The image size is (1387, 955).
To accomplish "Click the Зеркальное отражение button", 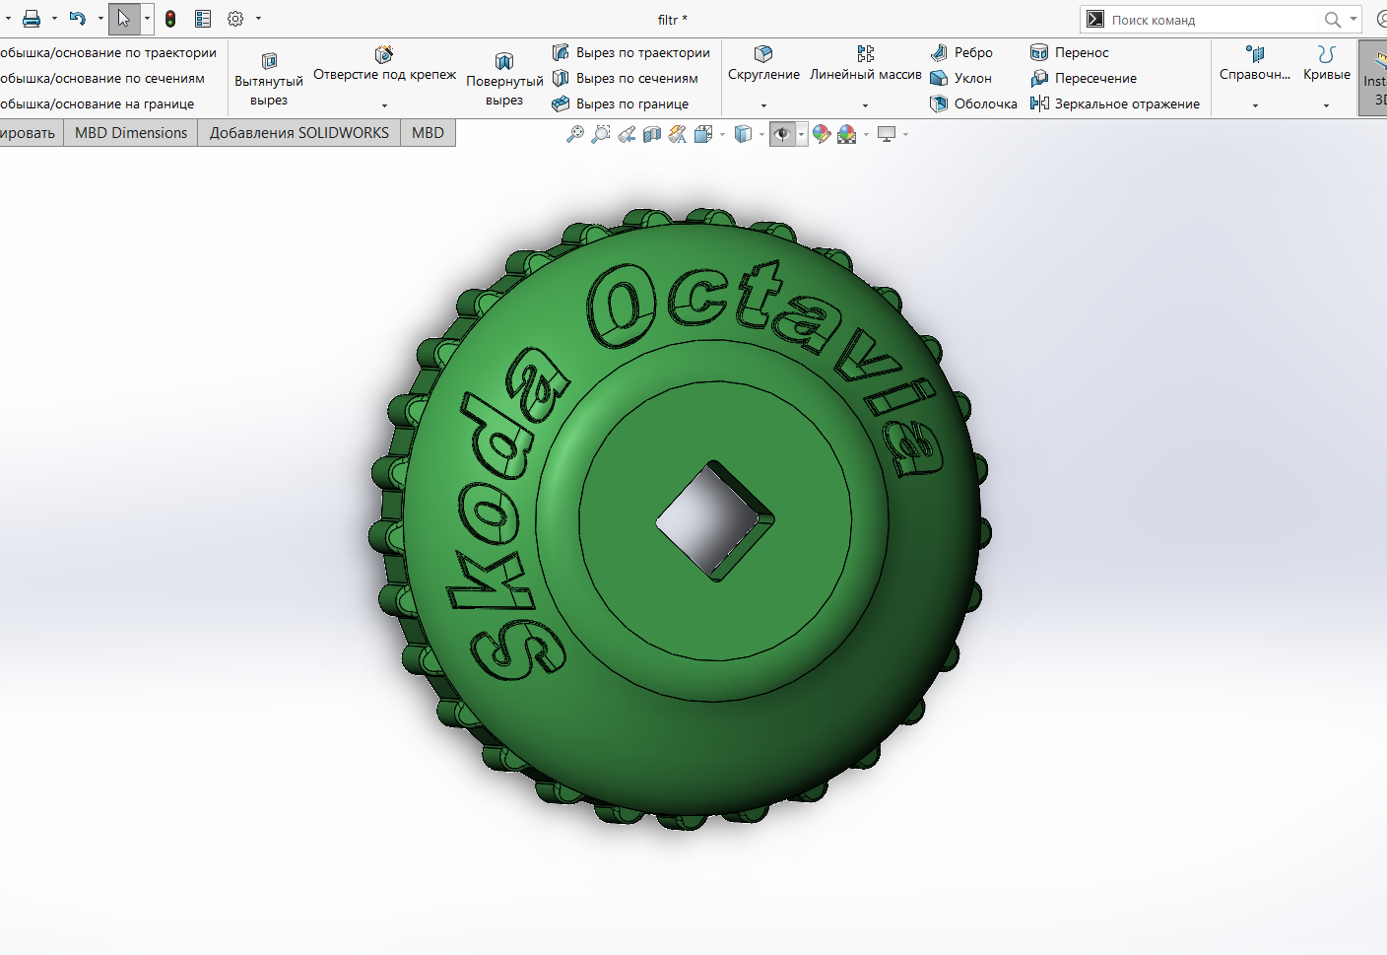I will point(1115,103).
